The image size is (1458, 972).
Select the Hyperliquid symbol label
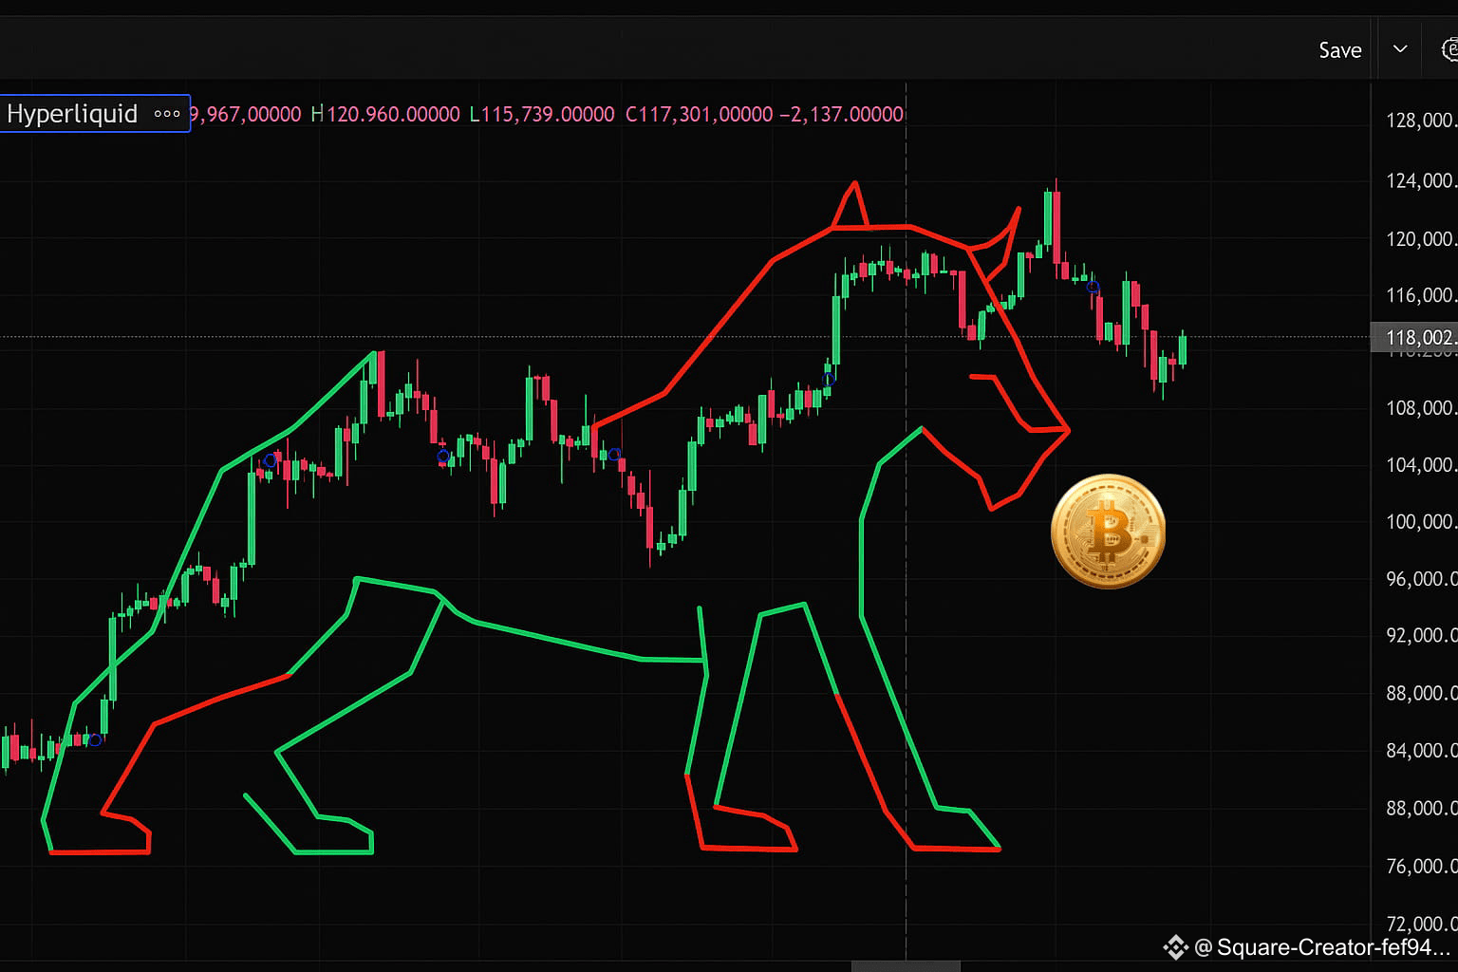tap(72, 114)
